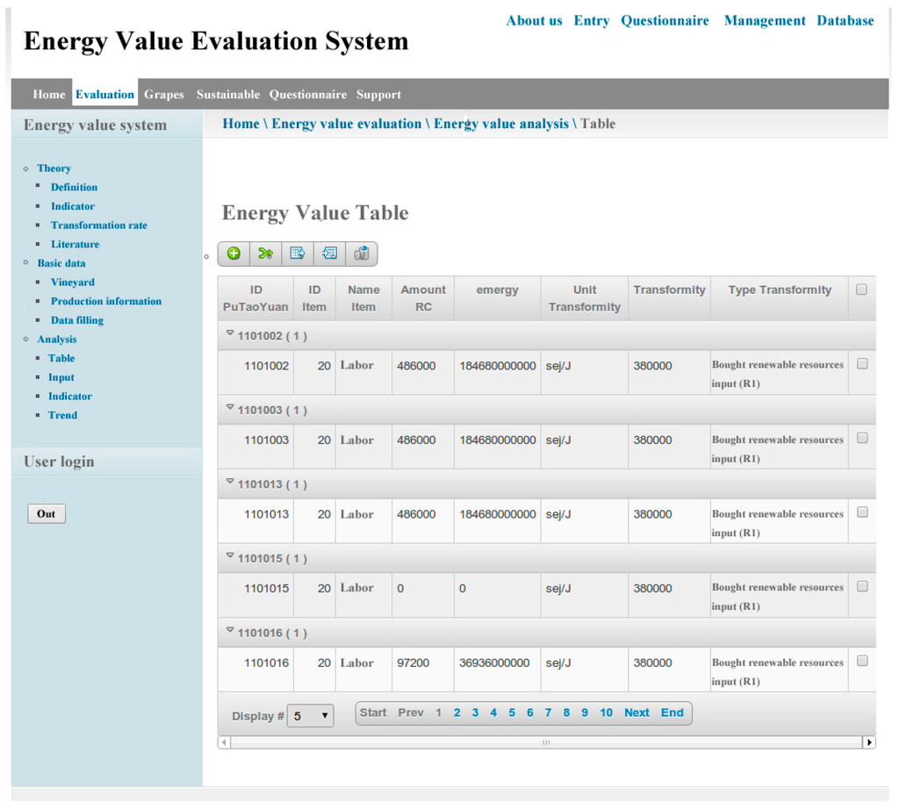899x809 pixels.
Task: Check the row checkbox for ID 1101015
Action: pos(861,587)
